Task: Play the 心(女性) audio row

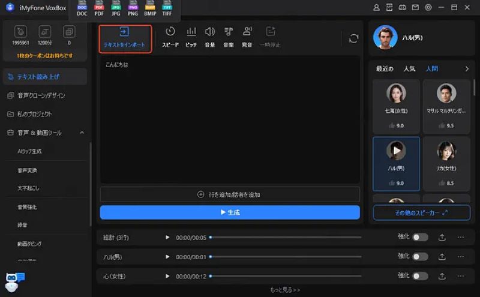Action: point(167,276)
